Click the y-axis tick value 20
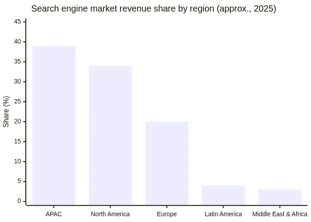 17,122
